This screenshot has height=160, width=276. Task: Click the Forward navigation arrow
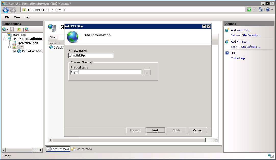pos(13,10)
